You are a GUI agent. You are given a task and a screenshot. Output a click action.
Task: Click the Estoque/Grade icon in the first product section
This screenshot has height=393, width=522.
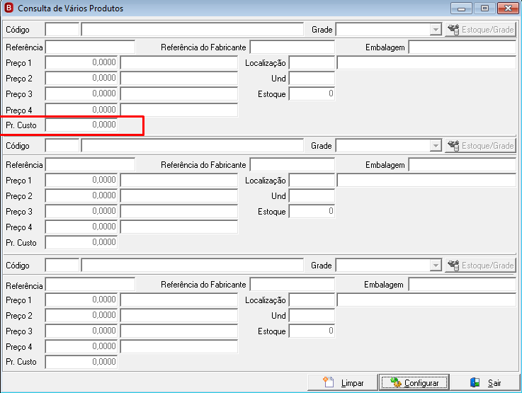point(453,30)
